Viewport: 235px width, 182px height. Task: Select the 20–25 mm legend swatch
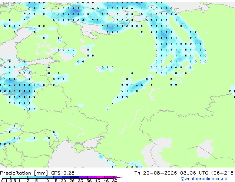coord(66,177)
